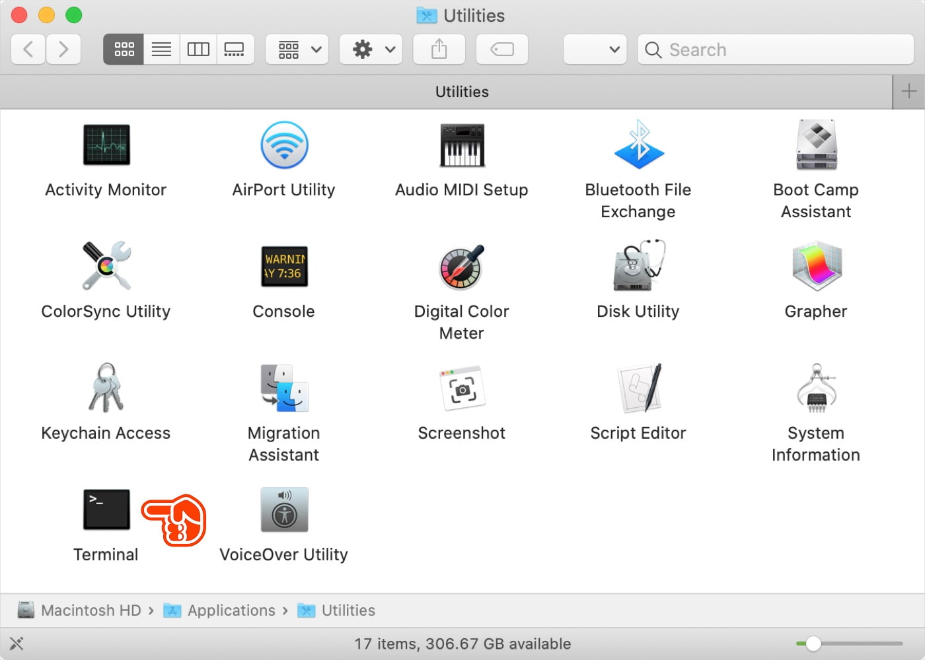The image size is (925, 660).
Task: Click the Grapher label text
Action: point(816,312)
